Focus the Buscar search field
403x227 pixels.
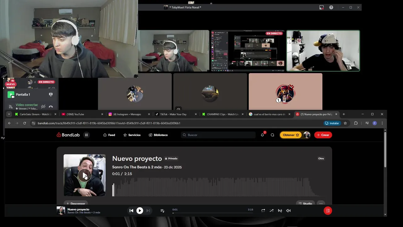pyautogui.click(x=219, y=135)
